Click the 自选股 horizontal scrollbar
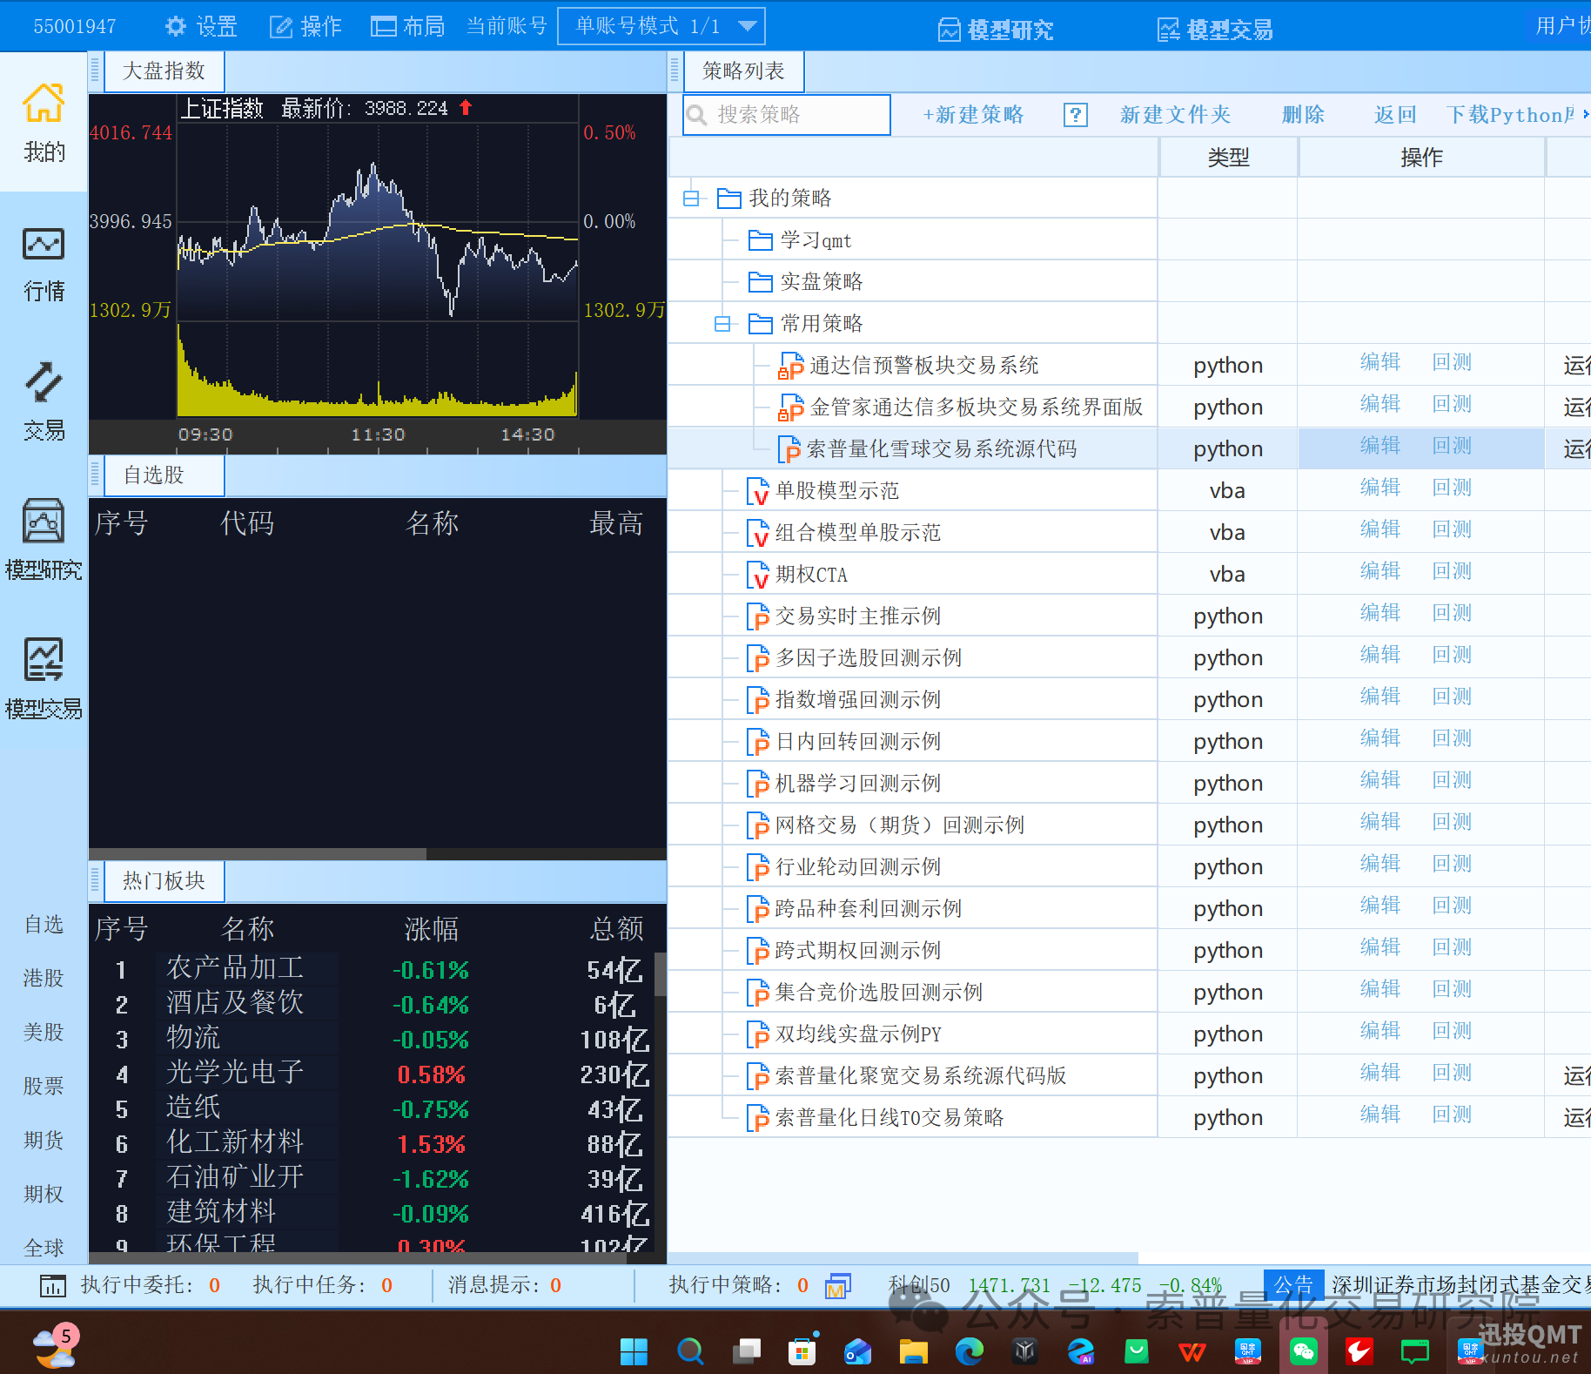 [258, 853]
